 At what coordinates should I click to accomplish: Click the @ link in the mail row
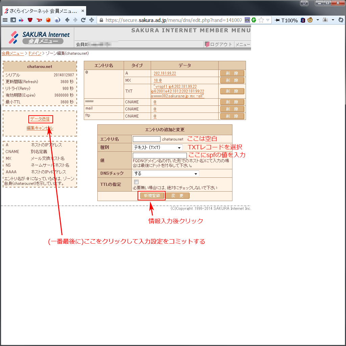click(155, 109)
